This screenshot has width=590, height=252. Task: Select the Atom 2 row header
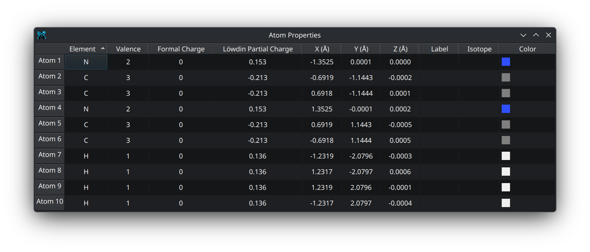coord(50,78)
